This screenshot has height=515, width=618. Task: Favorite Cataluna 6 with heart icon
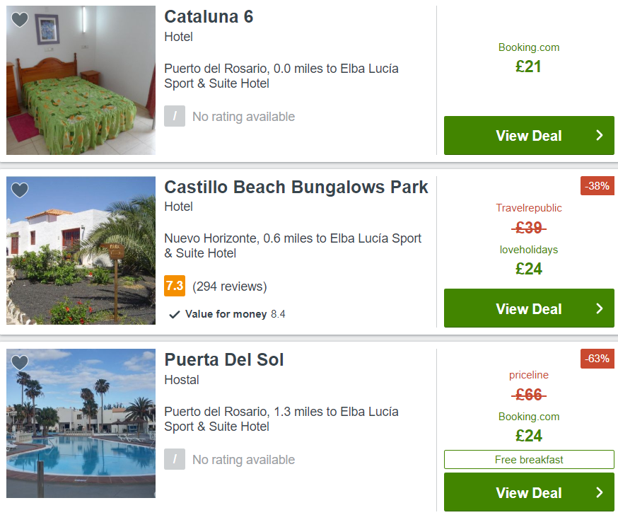(x=20, y=19)
